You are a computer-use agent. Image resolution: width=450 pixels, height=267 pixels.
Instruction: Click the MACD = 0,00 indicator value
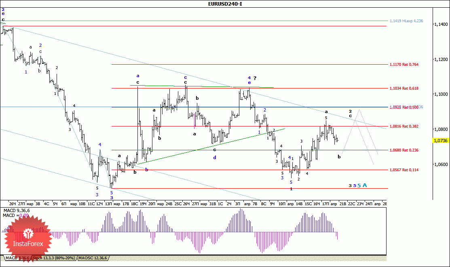(16, 215)
